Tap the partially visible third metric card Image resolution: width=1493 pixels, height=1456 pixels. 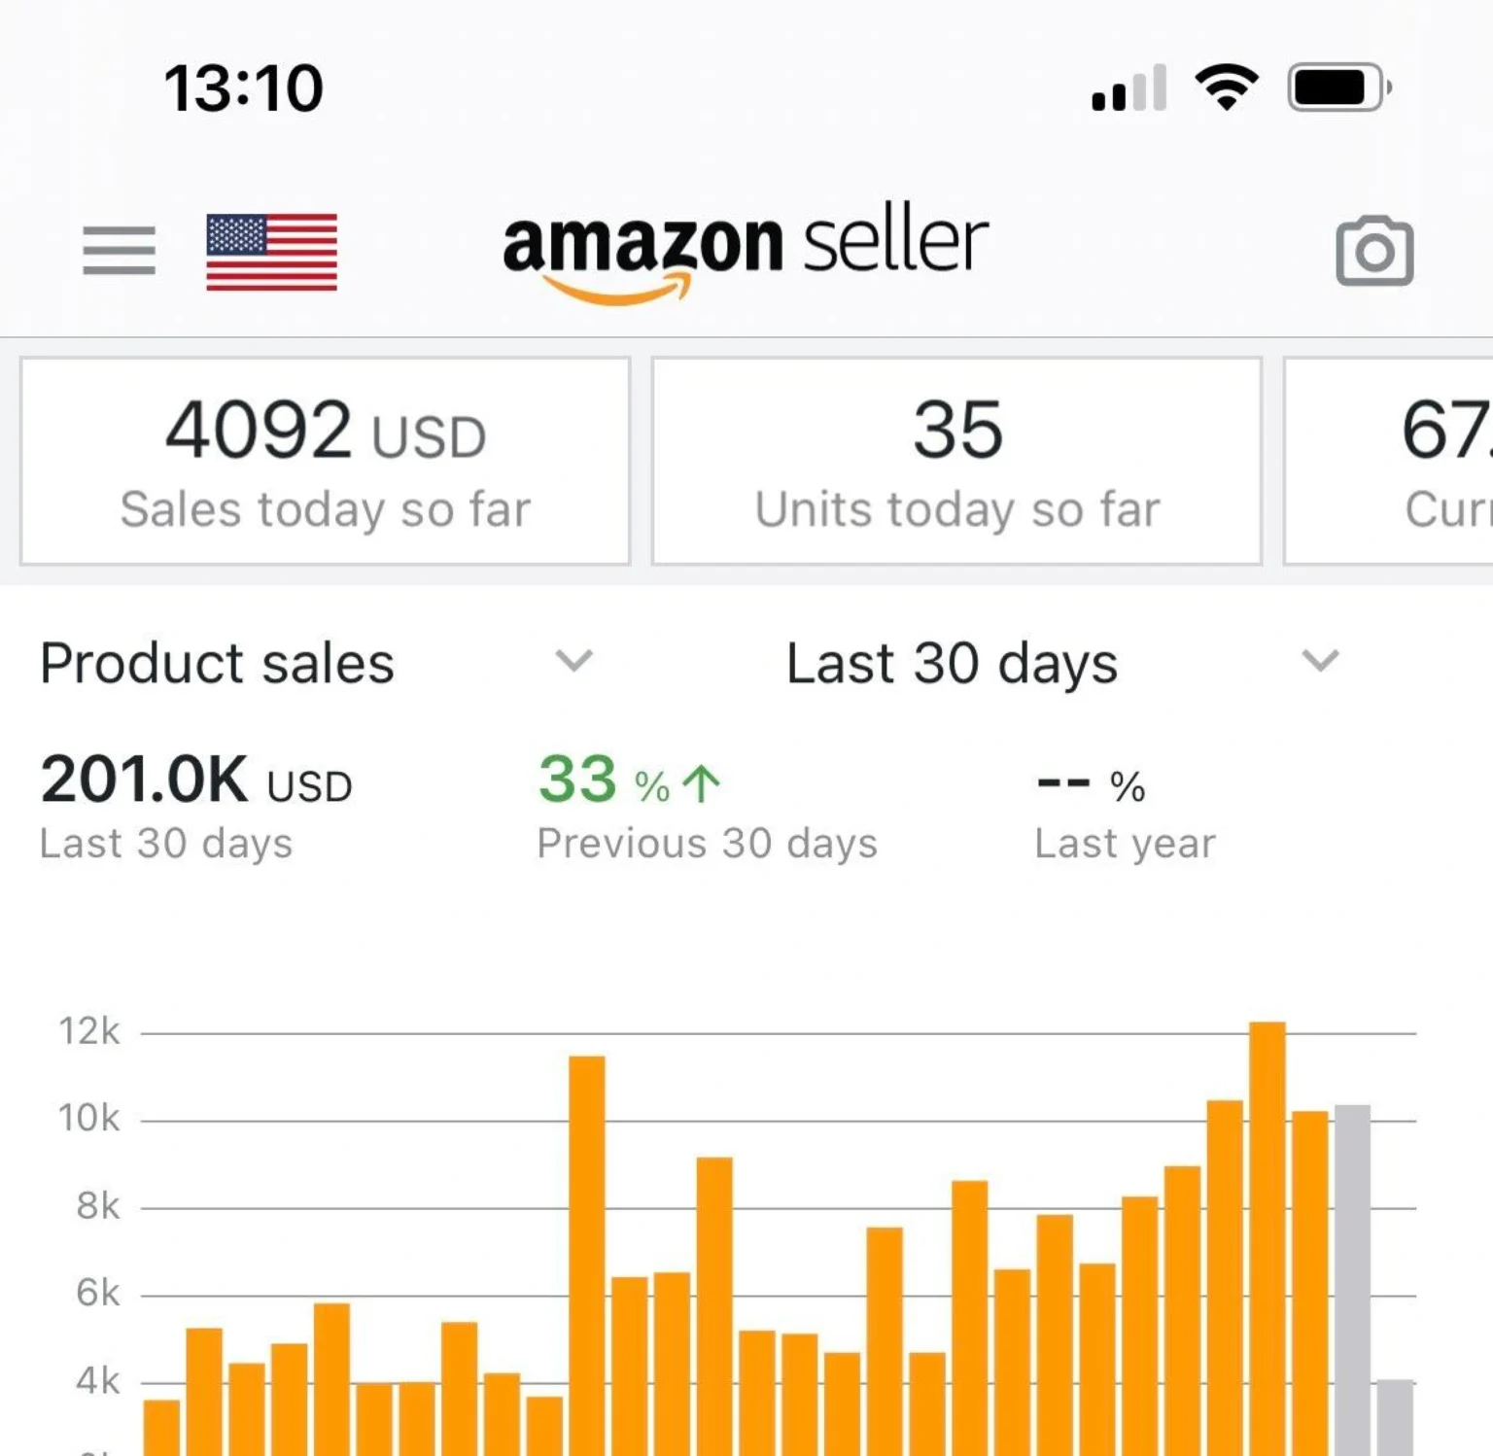coord(1390,461)
